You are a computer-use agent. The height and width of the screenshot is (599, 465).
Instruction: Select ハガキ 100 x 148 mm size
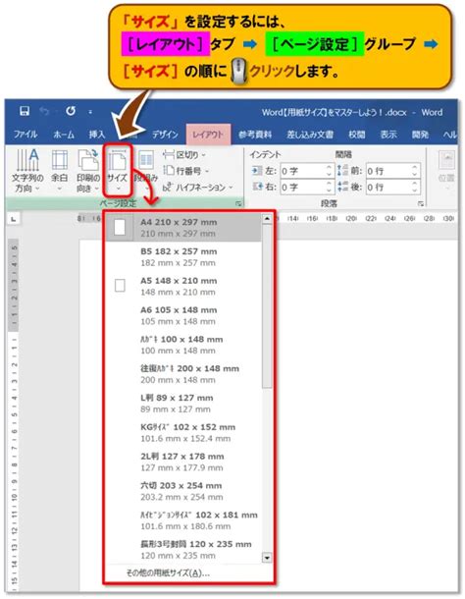(x=183, y=345)
